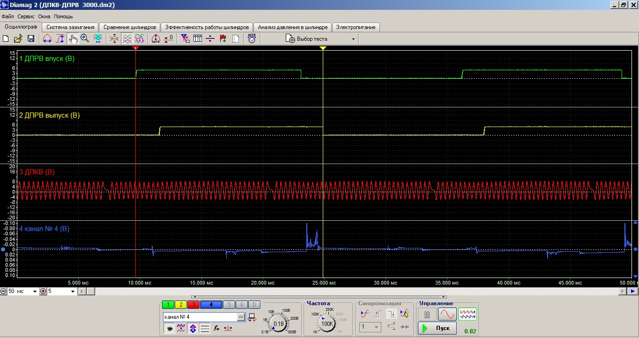This screenshot has width=639, height=338.
Task: Select blue channel 4 button
Action: (x=211, y=305)
